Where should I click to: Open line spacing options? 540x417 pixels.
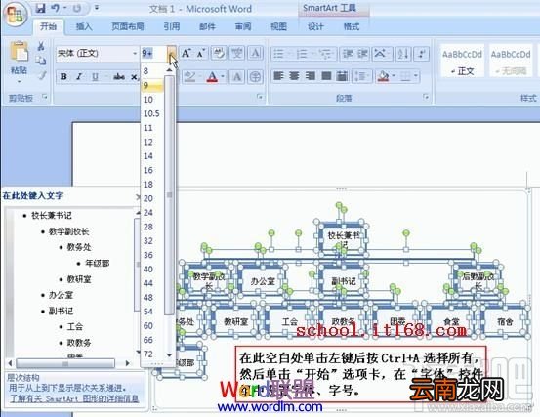point(361,76)
